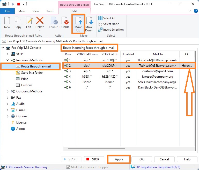Image resolution: width=199 pixels, height=170 pixels.
Task: Open the File menu
Action: [8, 11]
